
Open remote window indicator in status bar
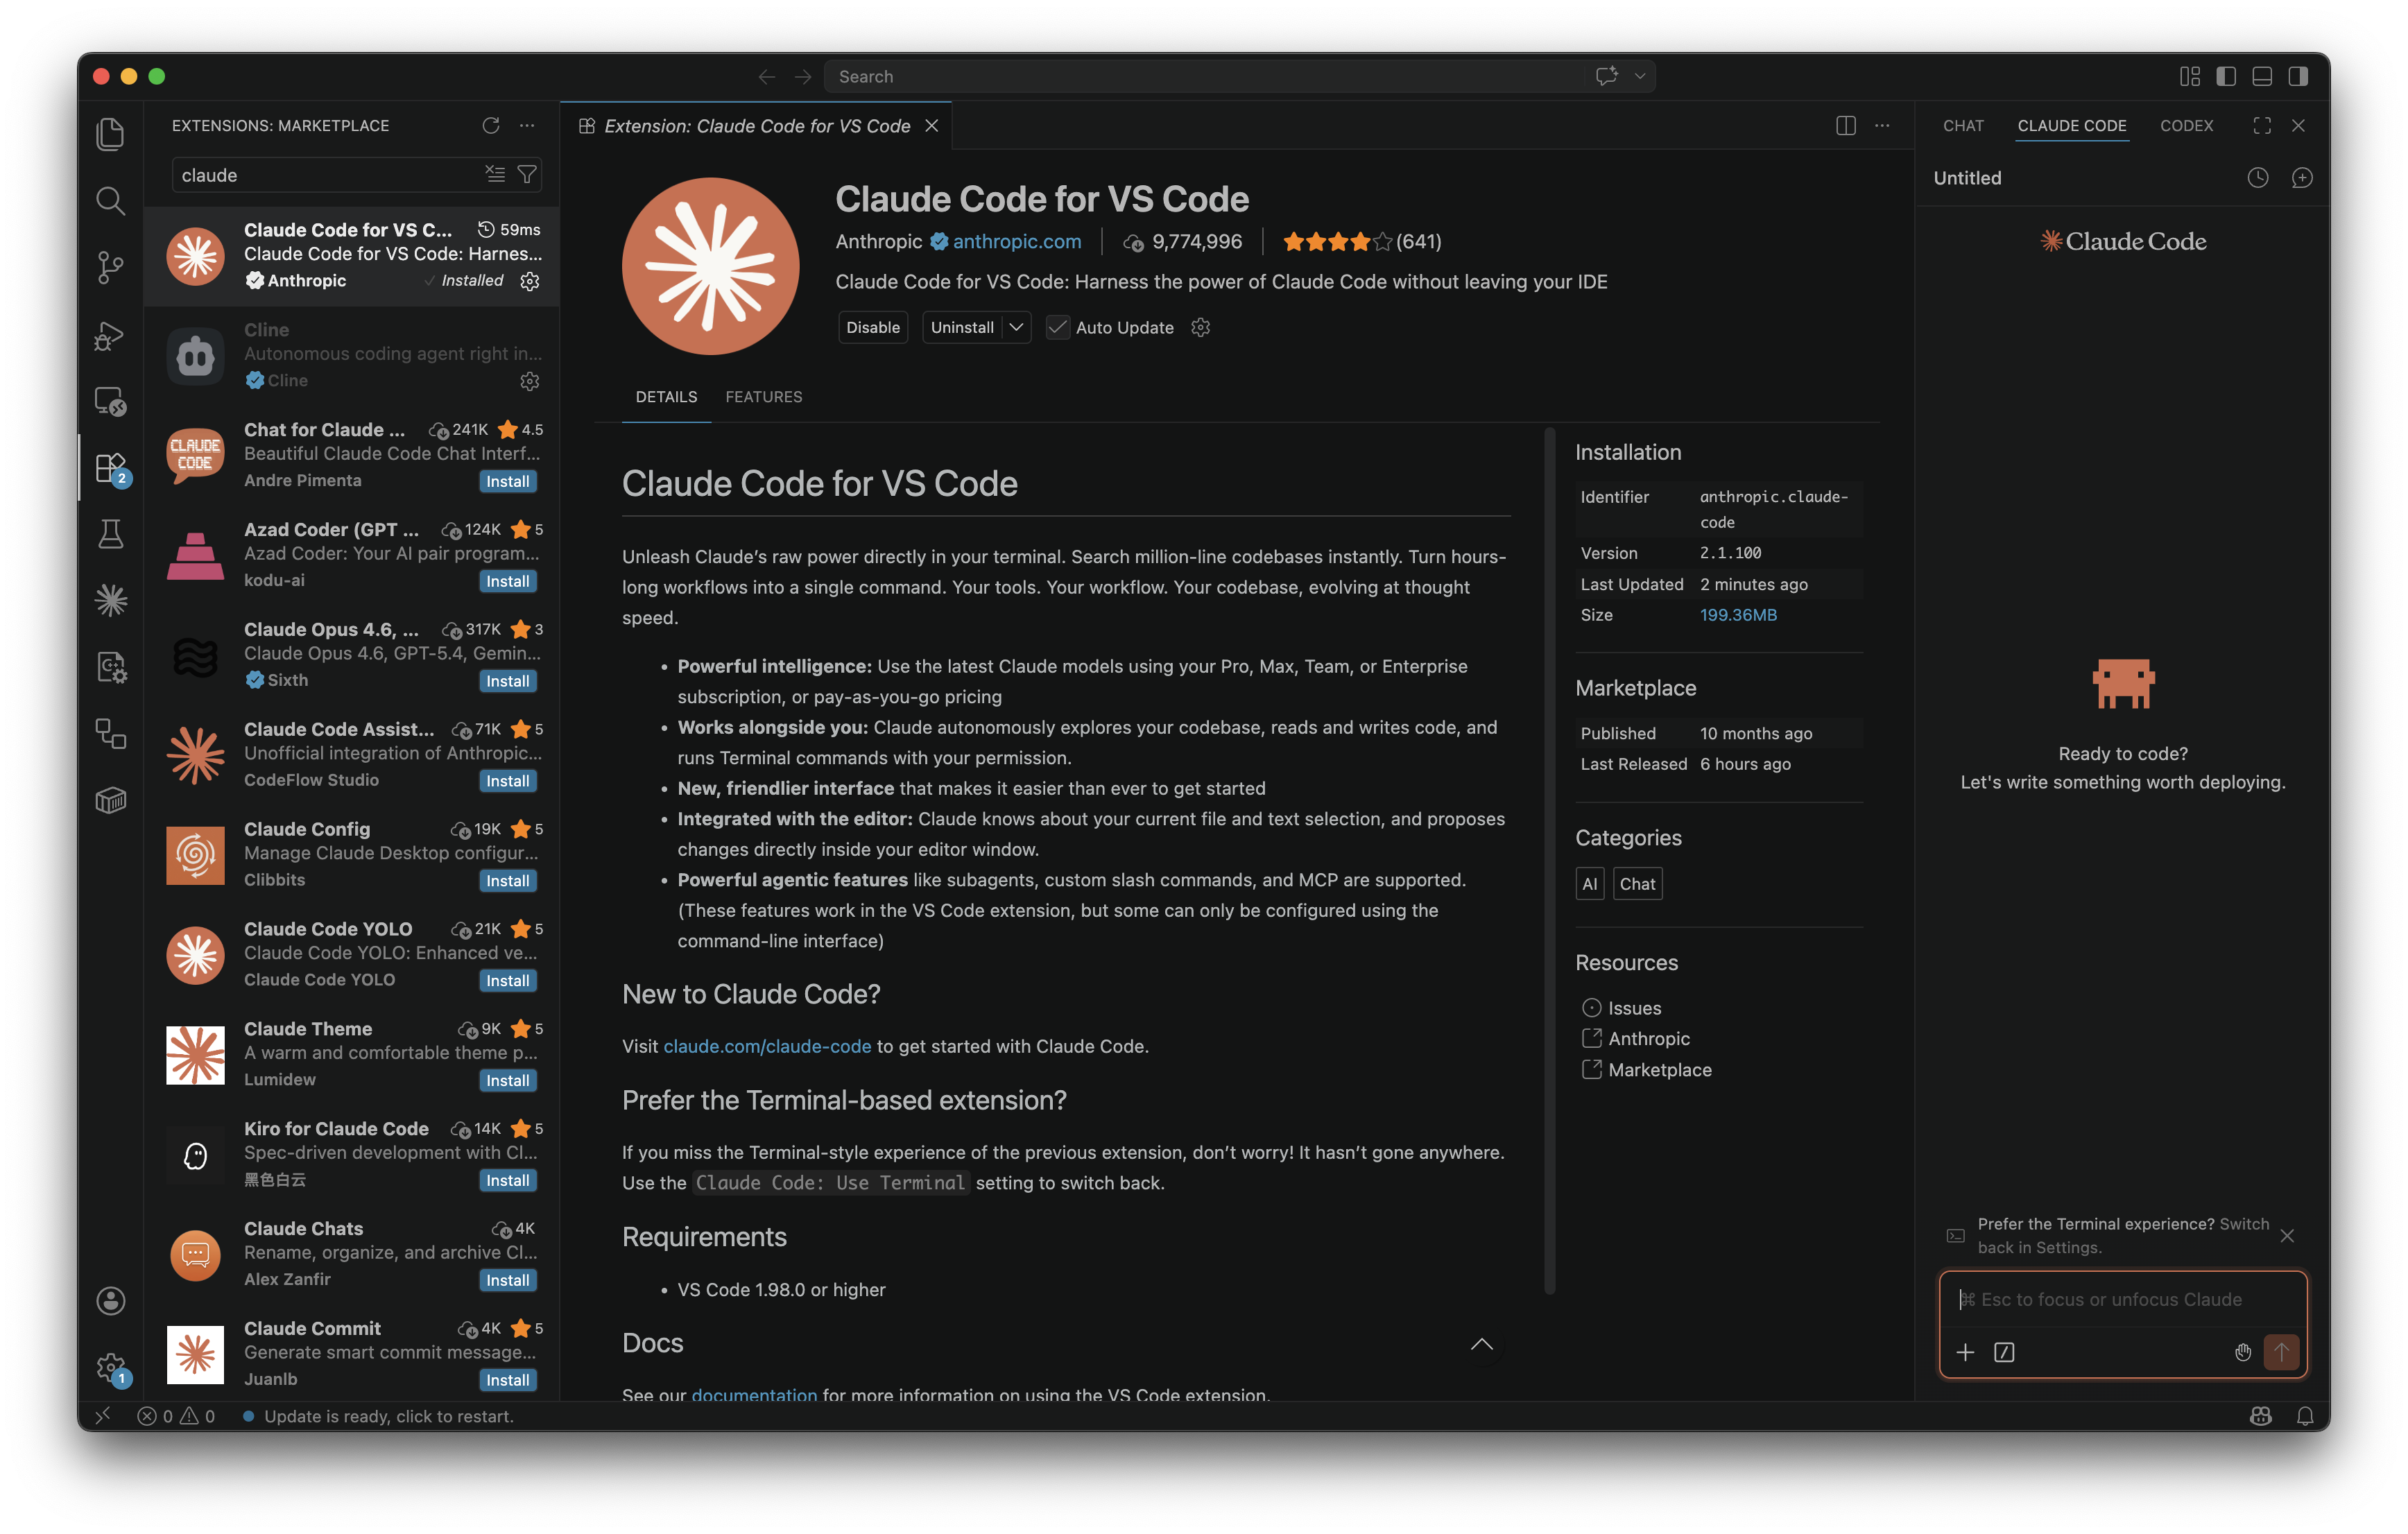103,1416
